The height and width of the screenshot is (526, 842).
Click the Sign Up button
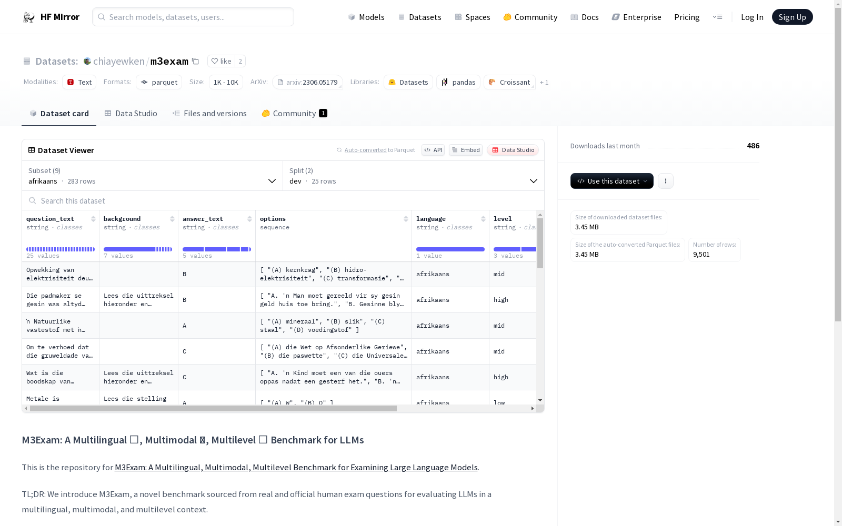(792, 17)
